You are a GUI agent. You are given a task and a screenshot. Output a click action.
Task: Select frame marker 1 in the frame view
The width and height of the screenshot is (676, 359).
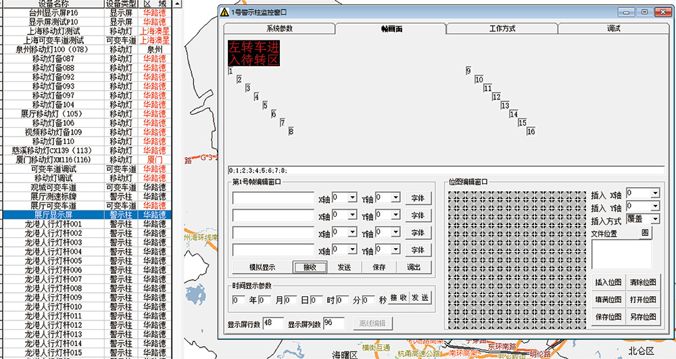click(x=231, y=71)
